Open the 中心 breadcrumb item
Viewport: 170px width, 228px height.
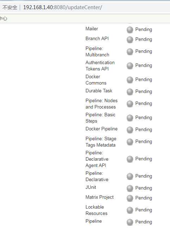coord(3,18)
